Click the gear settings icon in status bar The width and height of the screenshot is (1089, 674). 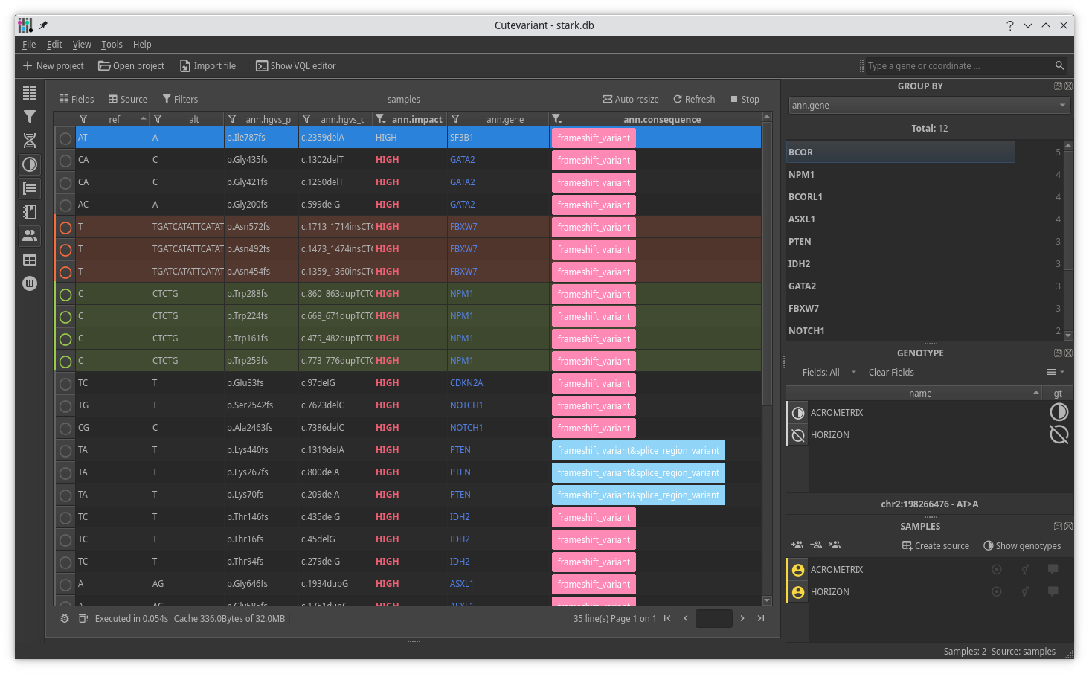(x=65, y=618)
